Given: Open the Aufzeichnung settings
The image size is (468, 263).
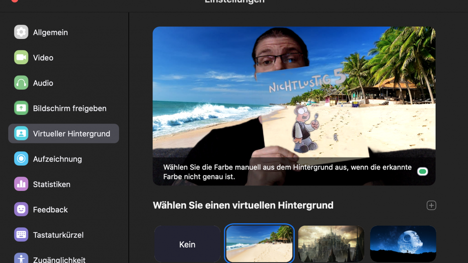Looking at the screenshot, I should pos(63,159).
